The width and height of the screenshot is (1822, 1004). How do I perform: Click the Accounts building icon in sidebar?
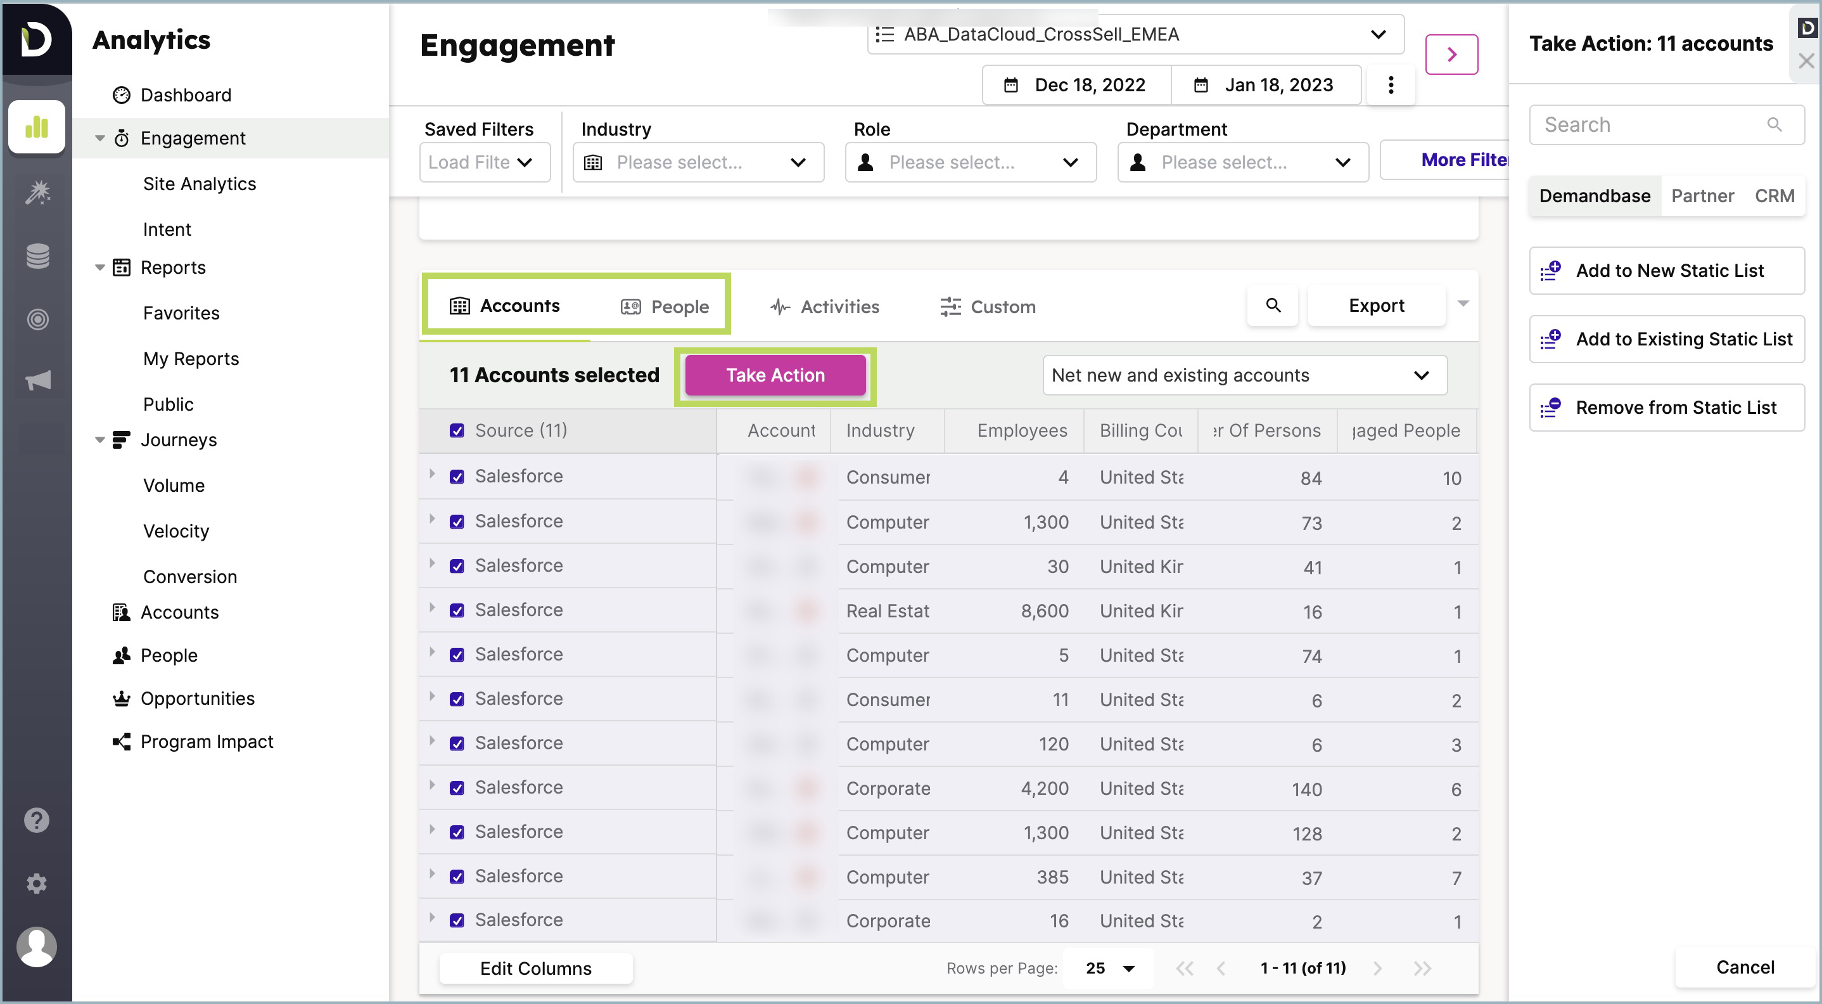point(122,612)
